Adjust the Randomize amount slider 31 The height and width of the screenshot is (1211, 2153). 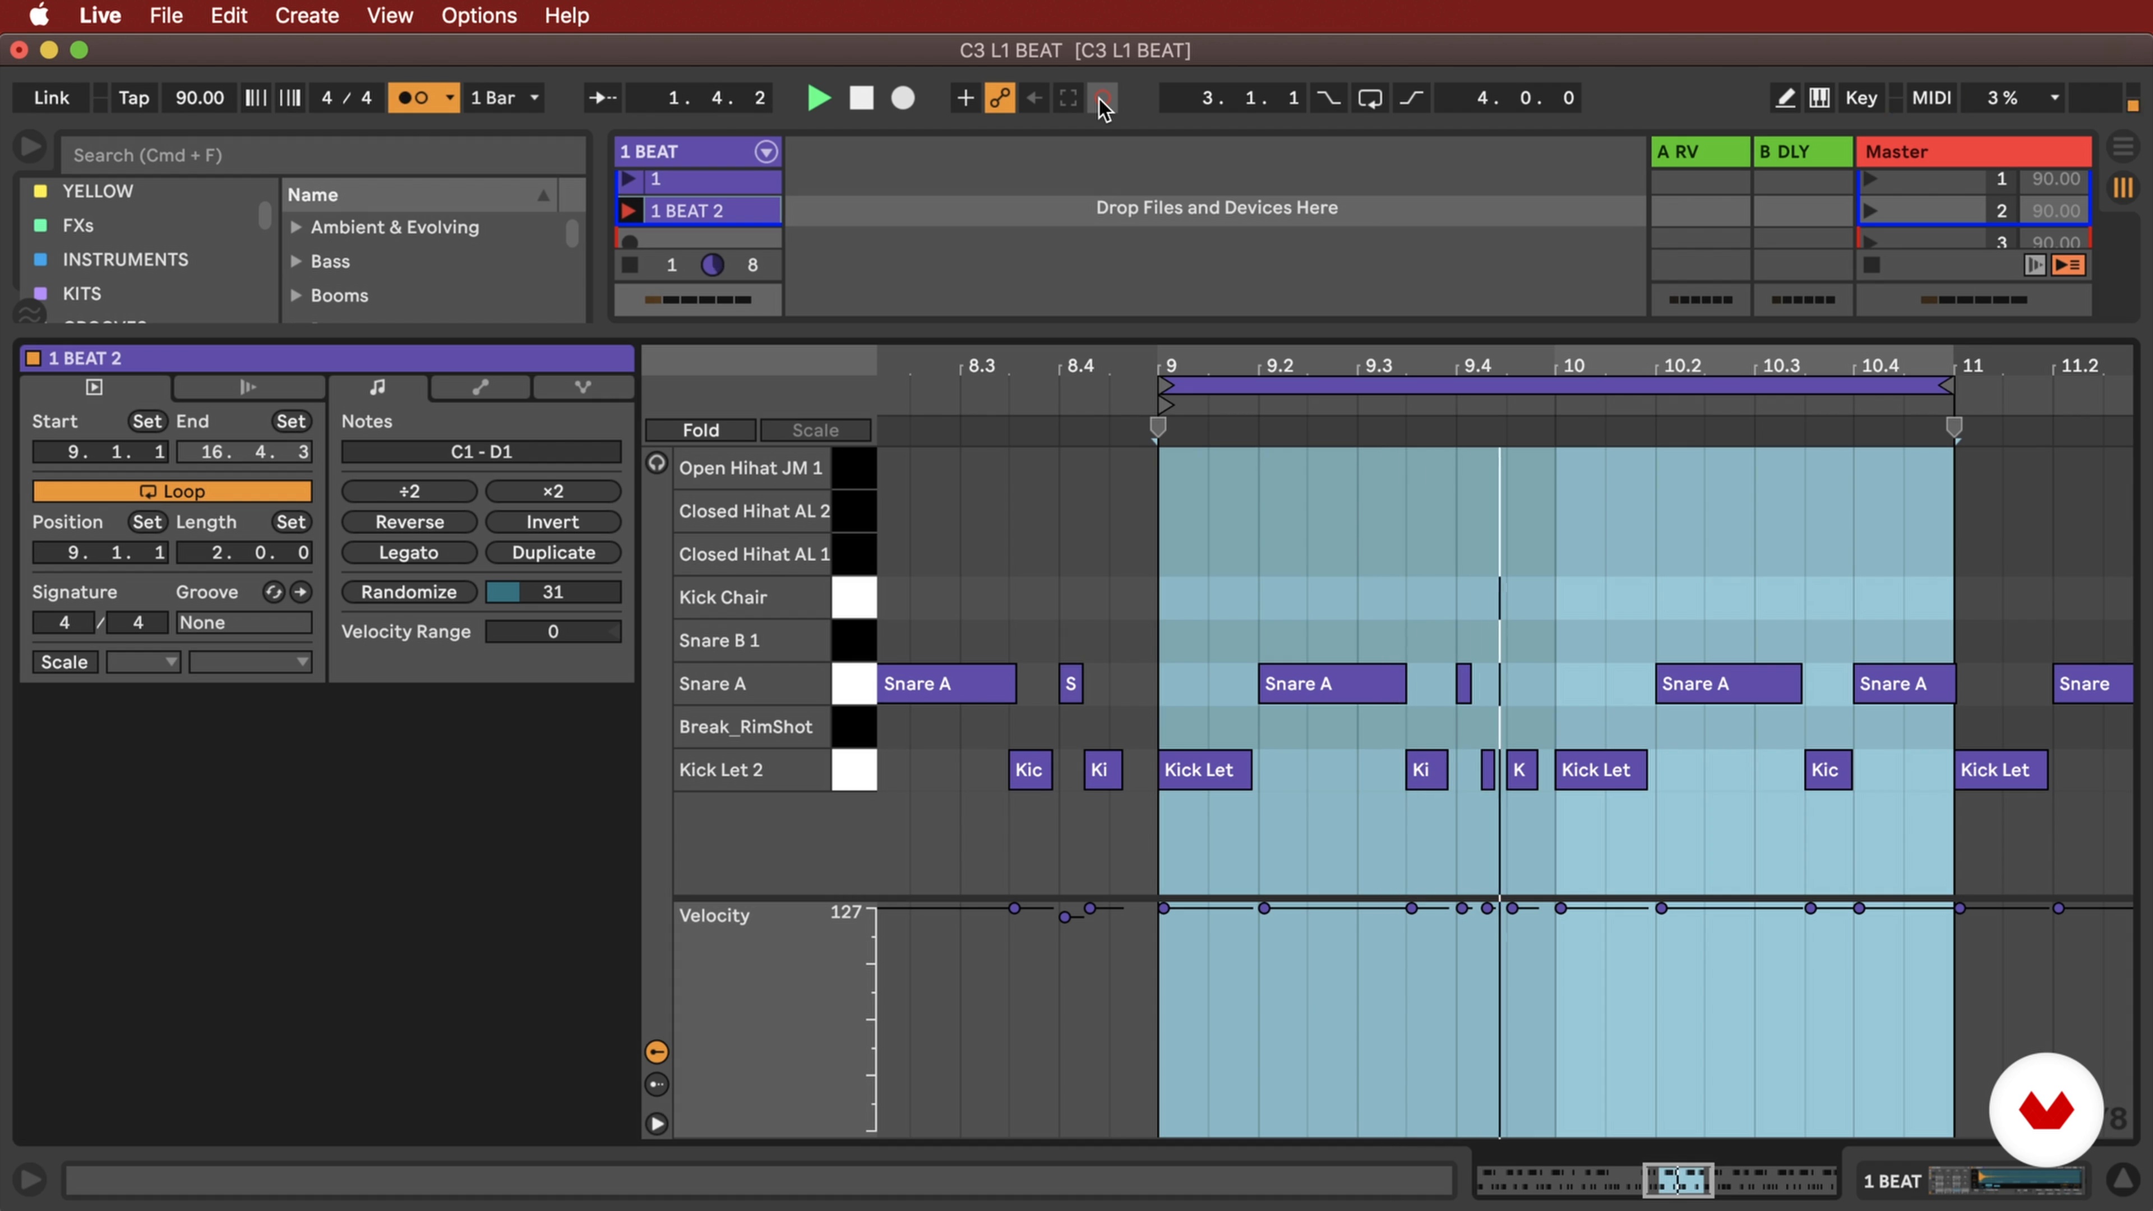[553, 591]
